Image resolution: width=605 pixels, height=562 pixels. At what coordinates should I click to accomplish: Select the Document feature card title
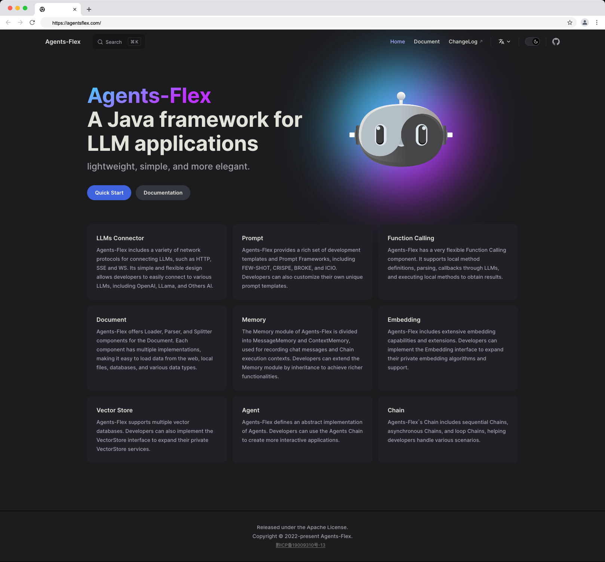(111, 320)
